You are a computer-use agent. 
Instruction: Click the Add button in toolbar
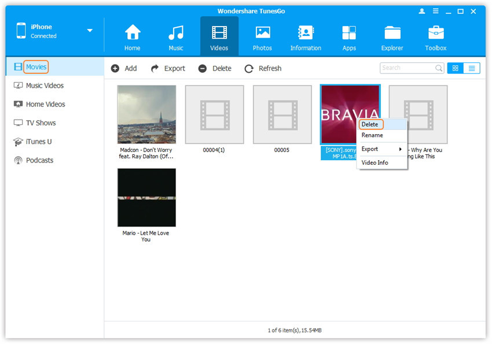point(124,68)
